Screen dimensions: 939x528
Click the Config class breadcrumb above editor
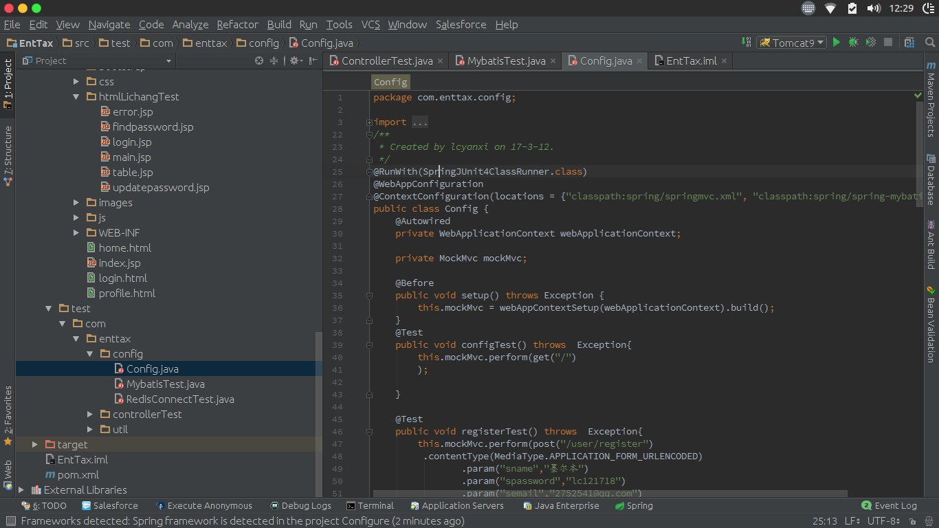(x=390, y=82)
